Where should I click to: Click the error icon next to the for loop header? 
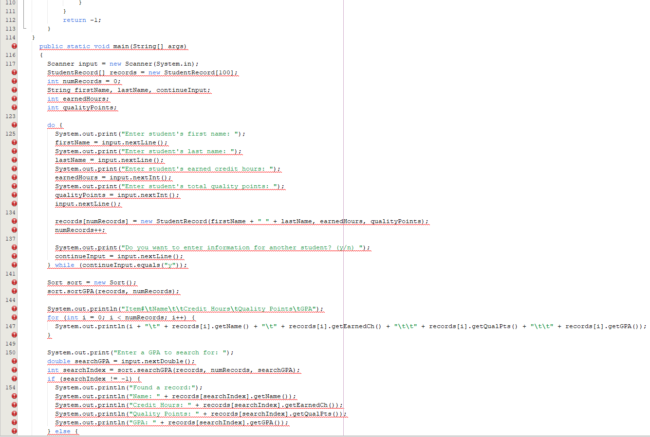14,317
